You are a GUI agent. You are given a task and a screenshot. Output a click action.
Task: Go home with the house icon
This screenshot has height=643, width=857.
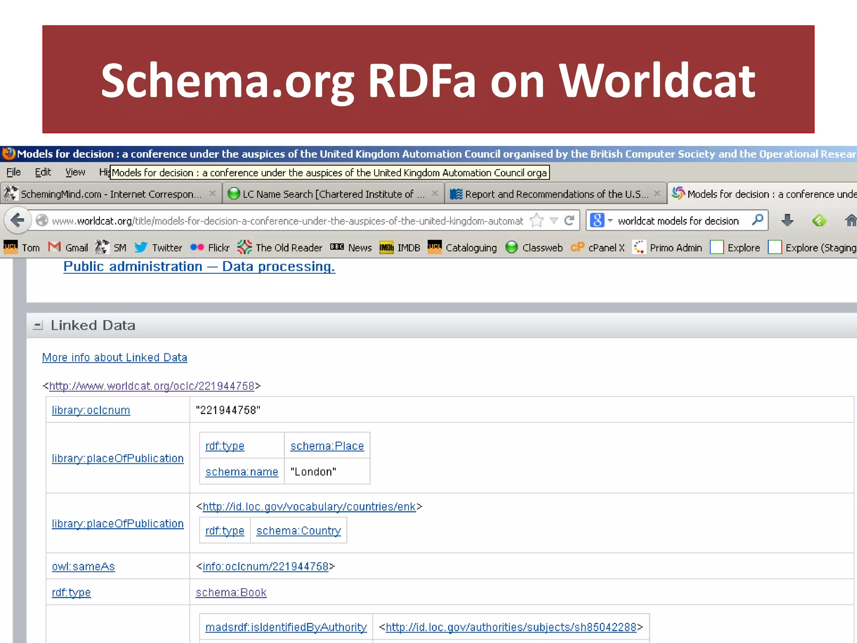point(851,220)
